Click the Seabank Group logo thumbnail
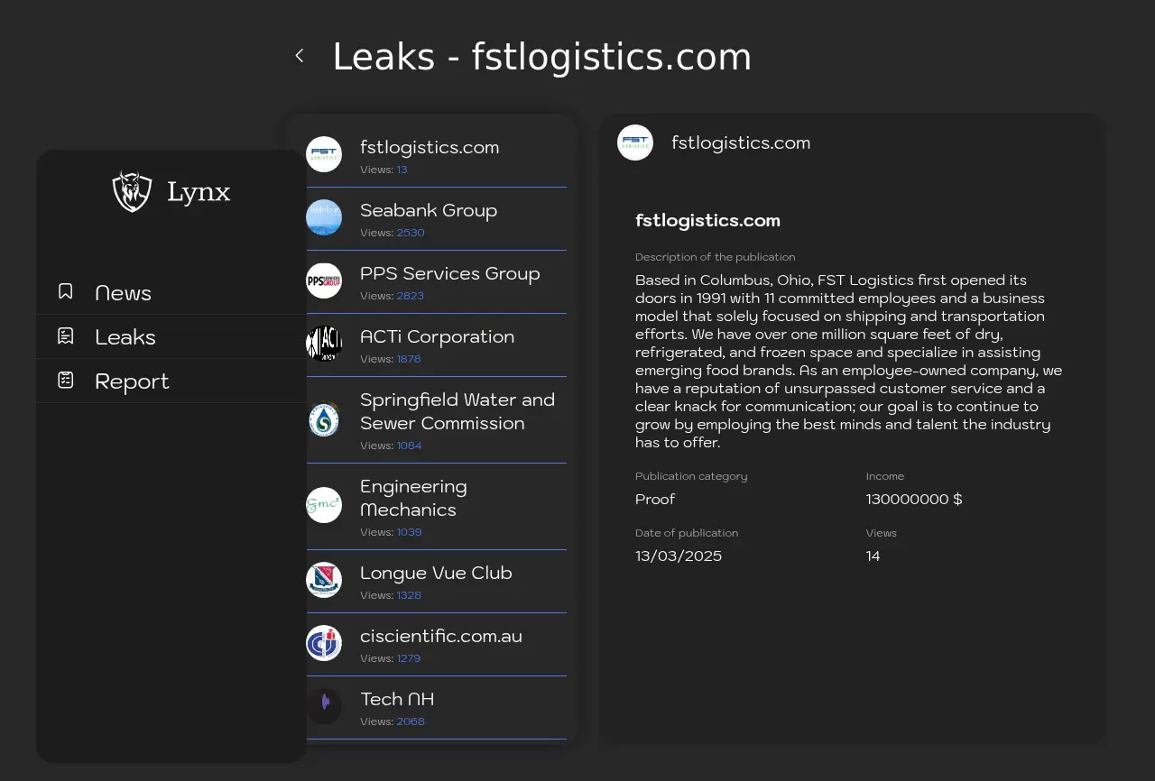This screenshot has height=781, width=1155. (324, 217)
